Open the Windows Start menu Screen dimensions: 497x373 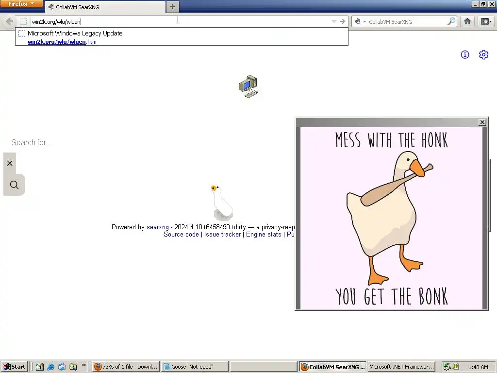tap(14, 367)
